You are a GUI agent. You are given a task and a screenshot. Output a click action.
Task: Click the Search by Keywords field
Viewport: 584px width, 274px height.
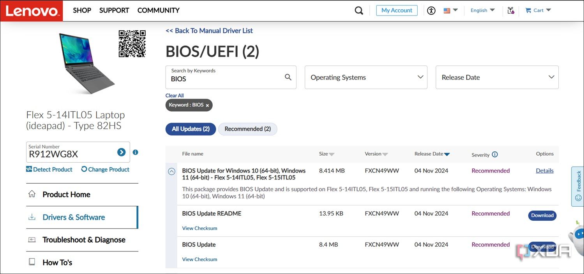click(226, 77)
